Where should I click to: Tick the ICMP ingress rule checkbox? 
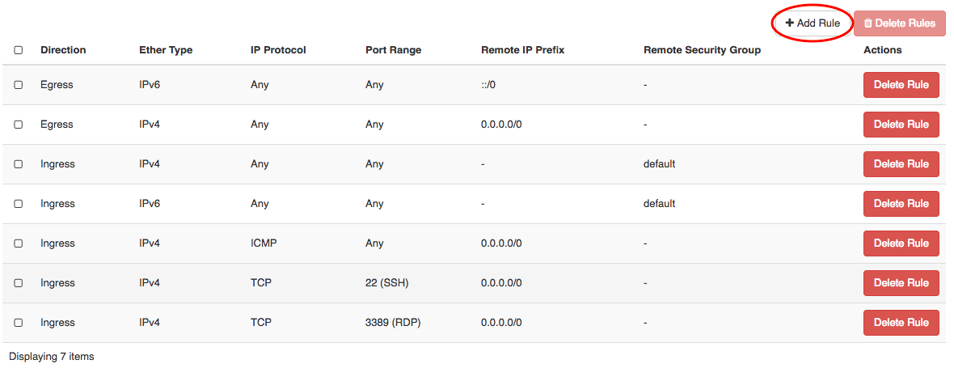coord(19,243)
